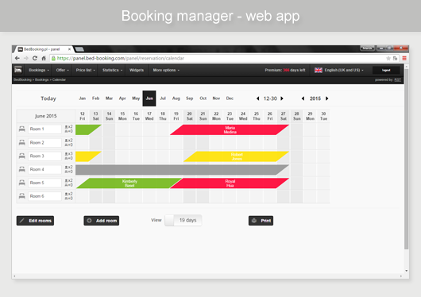
Task: Click the Add room button
Action: click(x=102, y=221)
